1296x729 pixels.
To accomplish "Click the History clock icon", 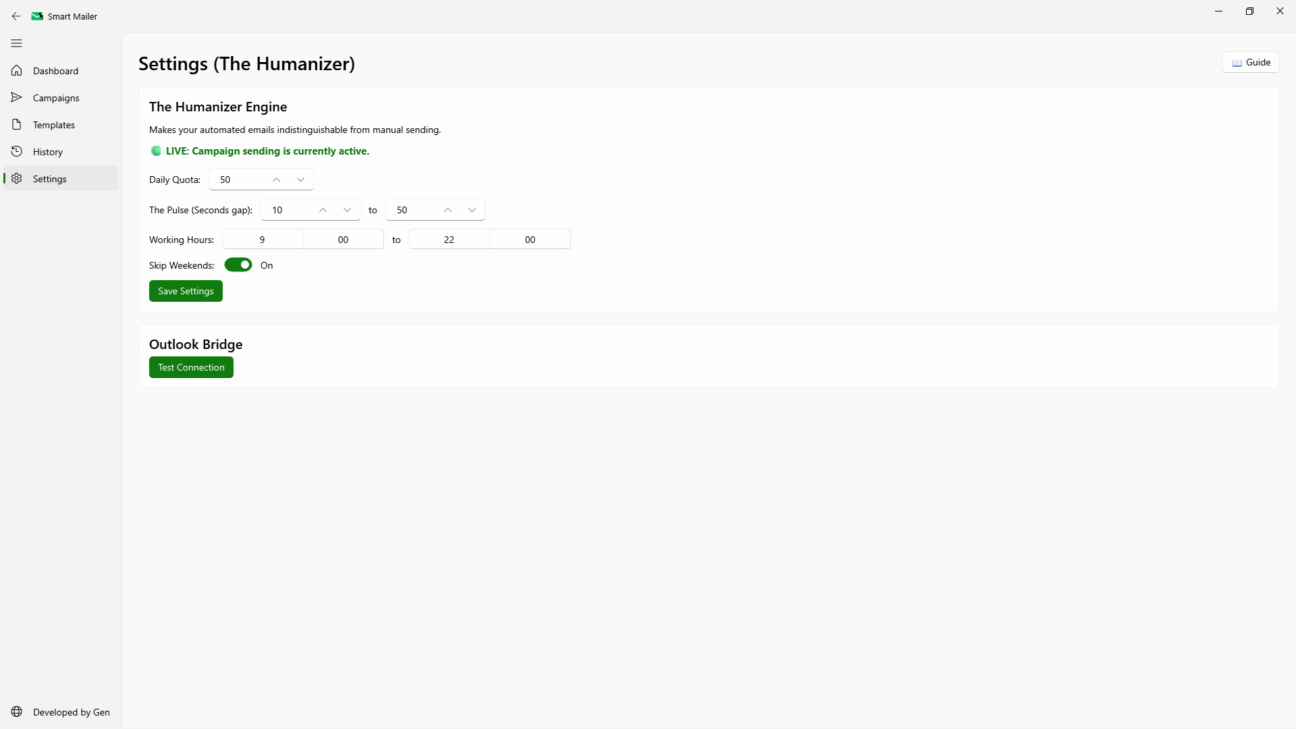I will (16, 151).
